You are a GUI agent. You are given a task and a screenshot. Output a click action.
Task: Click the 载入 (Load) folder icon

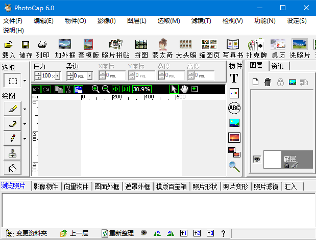[x=9, y=44]
